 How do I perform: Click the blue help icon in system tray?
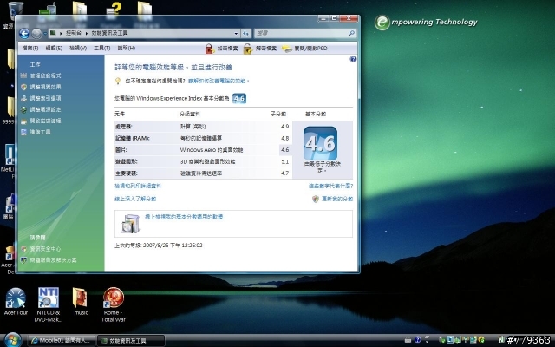pos(417,340)
